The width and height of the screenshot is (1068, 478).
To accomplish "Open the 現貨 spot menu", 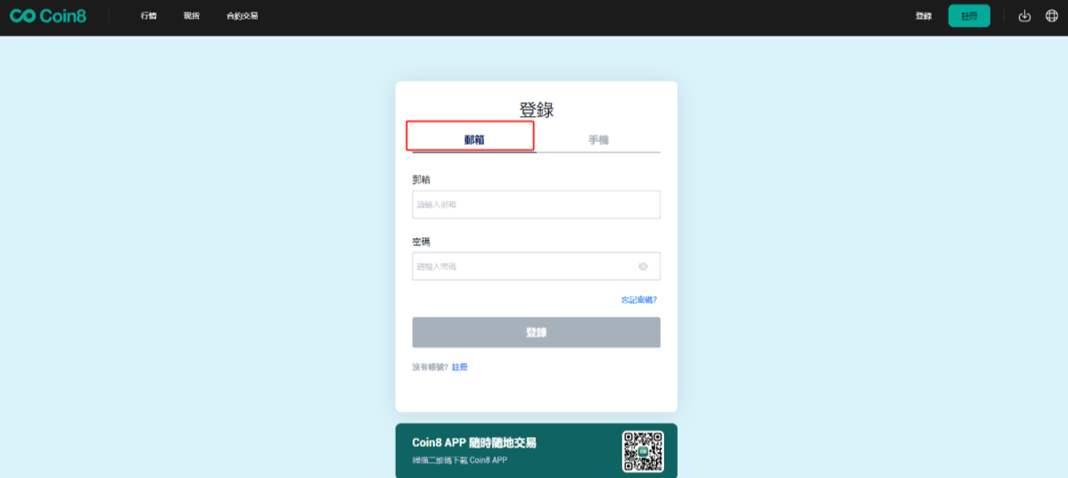I will pyautogui.click(x=192, y=16).
